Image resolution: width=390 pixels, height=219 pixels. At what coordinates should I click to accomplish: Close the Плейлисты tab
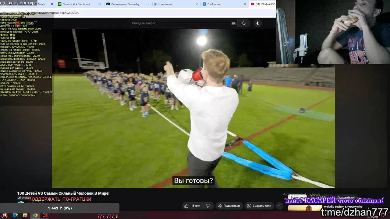click(245, 4)
